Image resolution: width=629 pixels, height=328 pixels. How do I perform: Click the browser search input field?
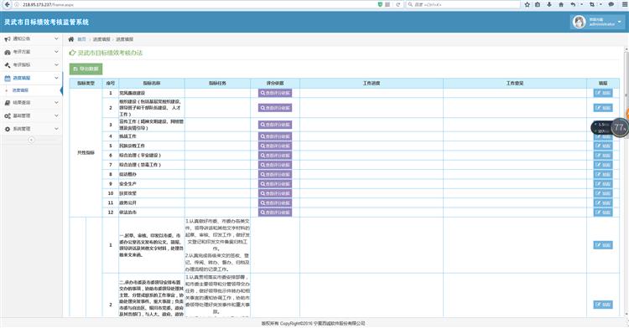pyautogui.click(x=463, y=4)
